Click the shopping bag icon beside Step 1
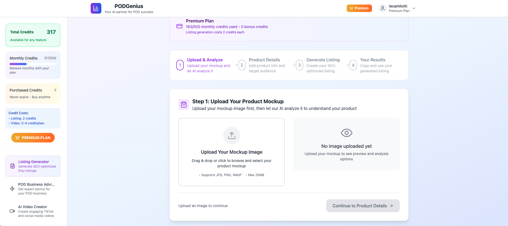 (x=184, y=105)
